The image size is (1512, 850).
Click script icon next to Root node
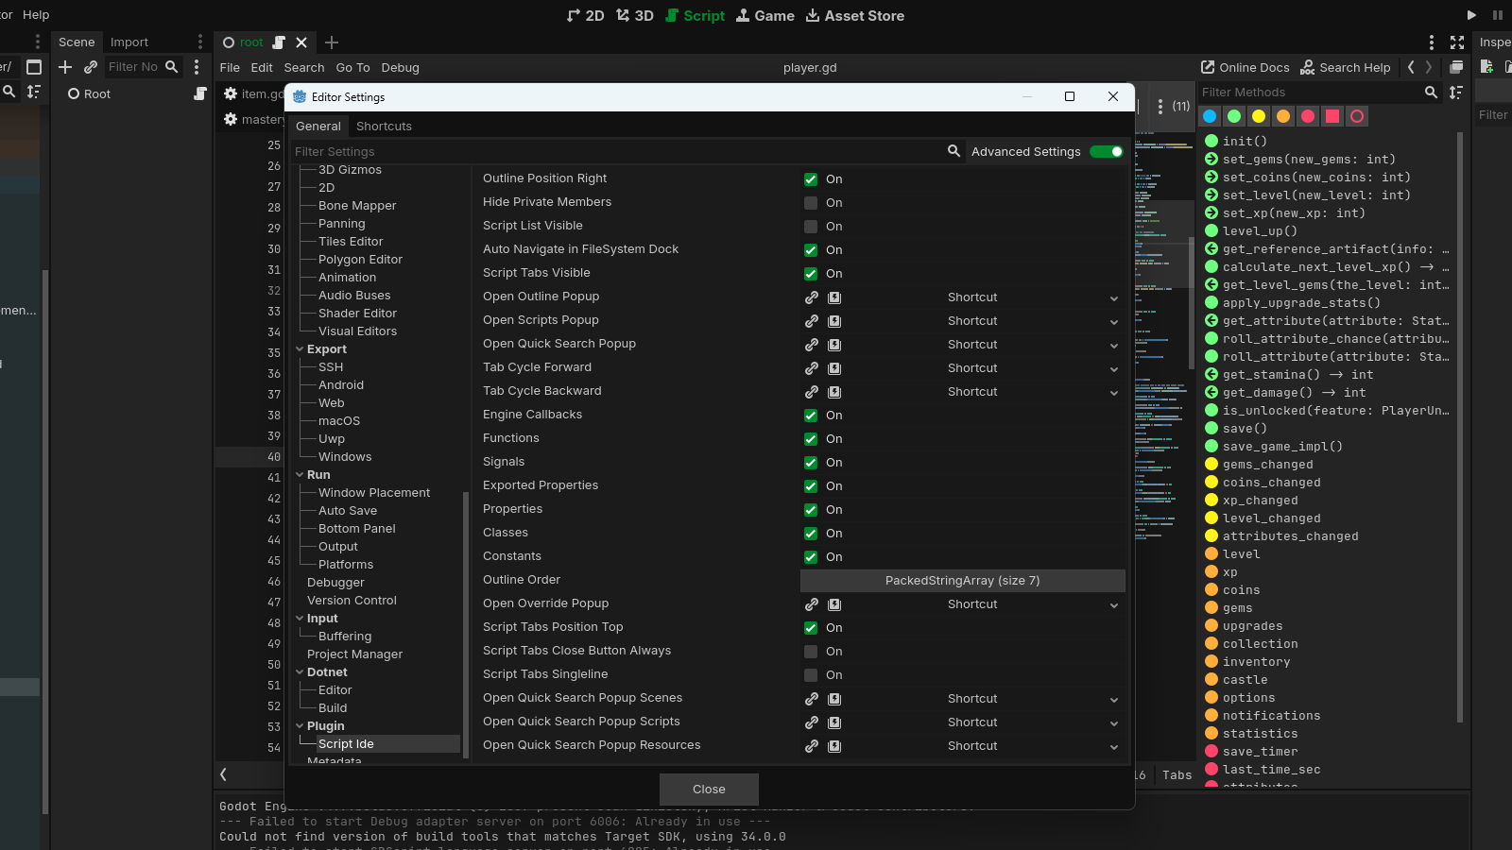point(200,93)
